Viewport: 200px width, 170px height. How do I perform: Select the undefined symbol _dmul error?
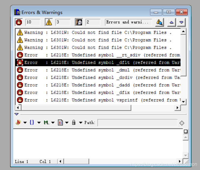coord(98,70)
